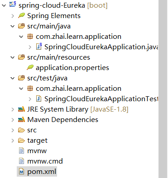
Task: Click the Maven Dependencies library icon
Action: pyautogui.click(x=21, y=120)
